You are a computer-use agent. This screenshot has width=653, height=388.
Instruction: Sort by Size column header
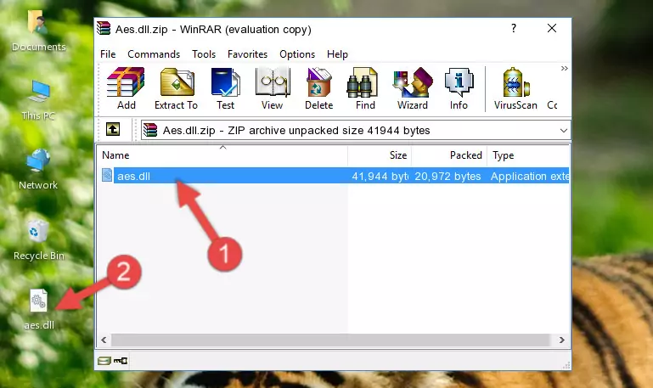pos(380,155)
